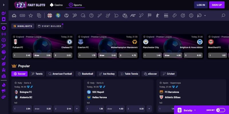Select the table tennis paddle icon
229x114 pixels.
click(116, 15)
